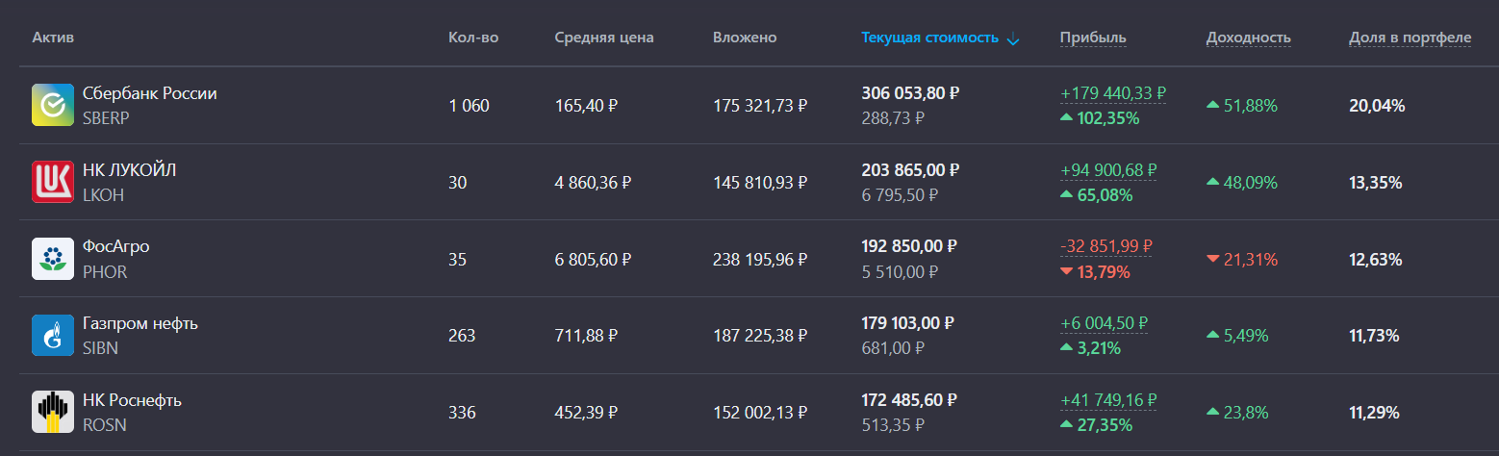
Task: Click the PhosAgro PHOR logo icon
Action: tap(53, 259)
